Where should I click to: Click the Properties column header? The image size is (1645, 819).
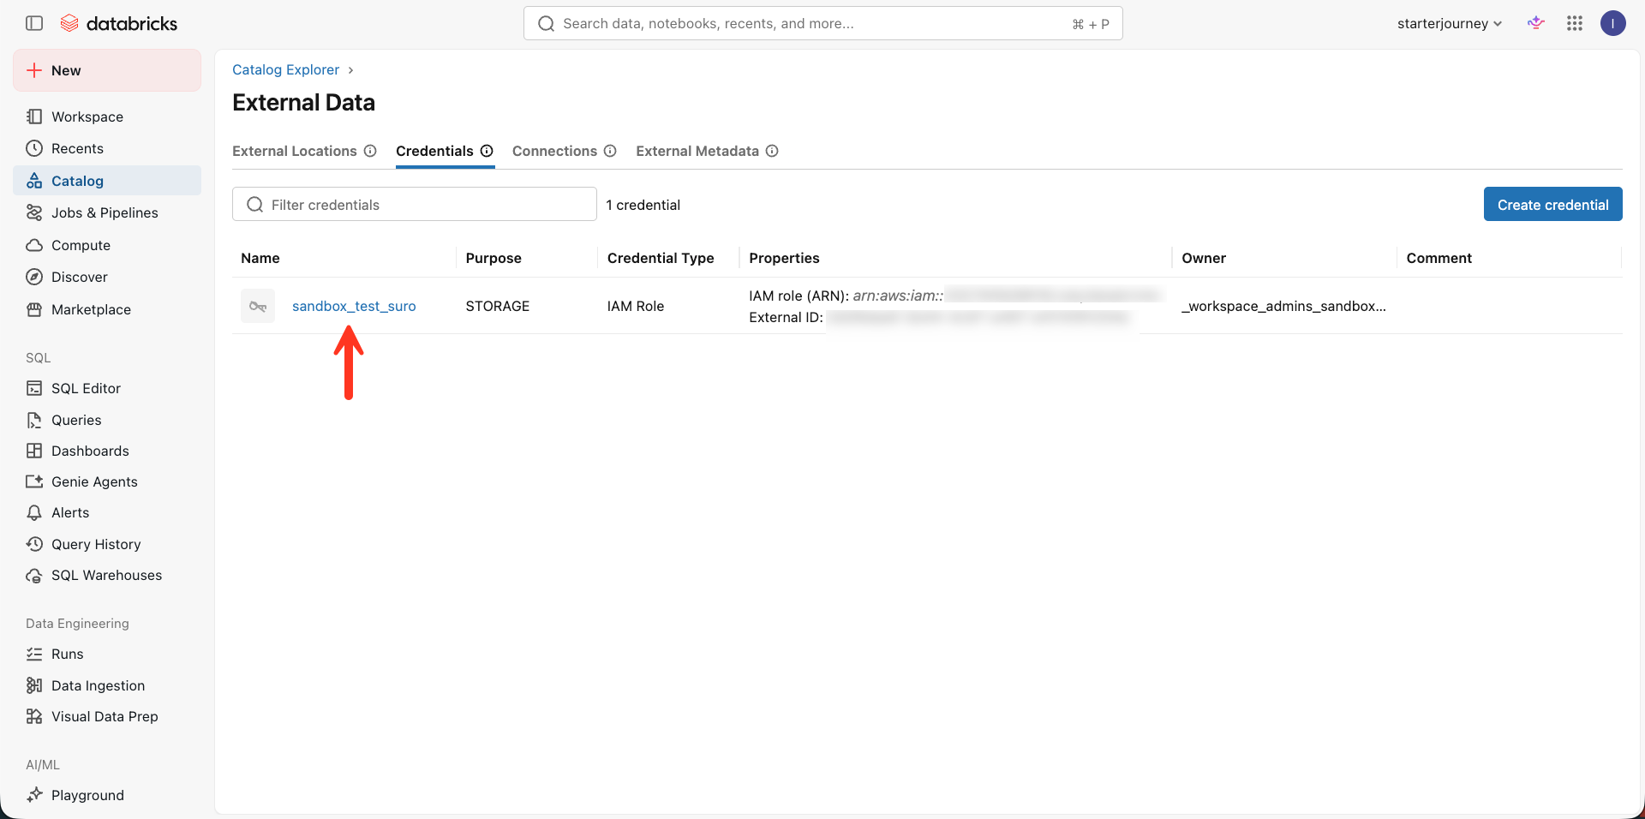pyautogui.click(x=784, y=258)
